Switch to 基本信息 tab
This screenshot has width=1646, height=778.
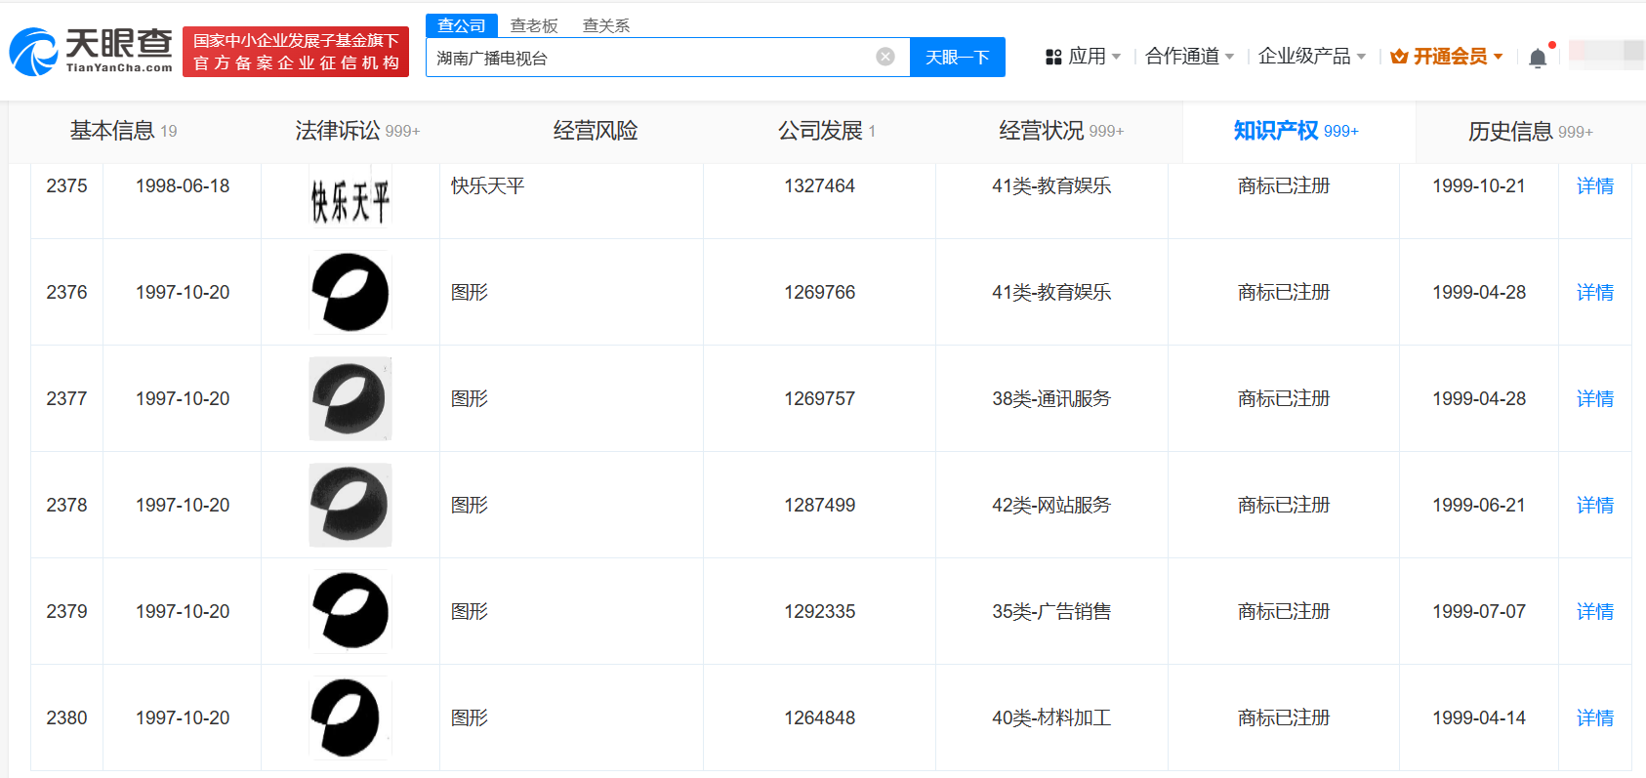tap(123, 131)
